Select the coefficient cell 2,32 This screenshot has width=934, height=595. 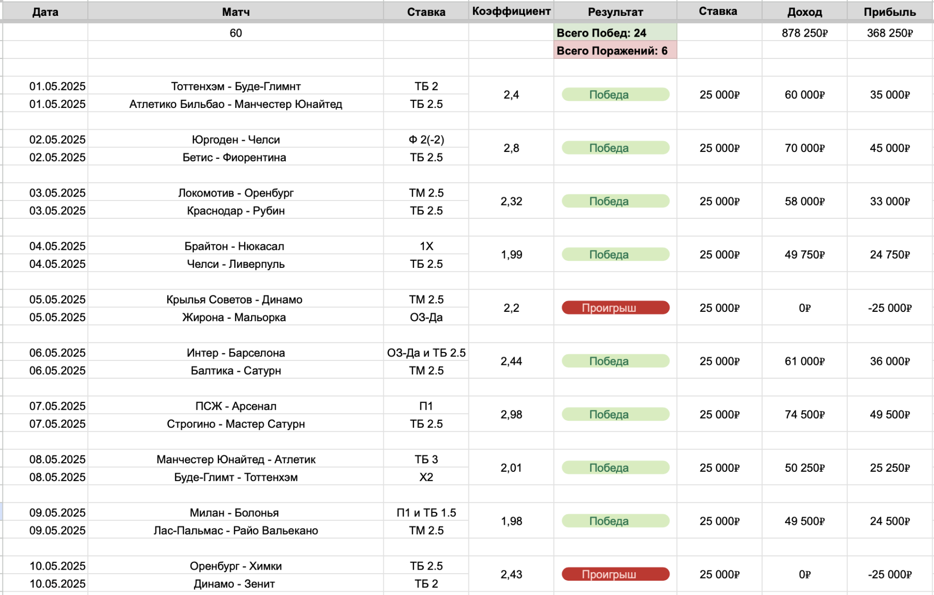511,201
